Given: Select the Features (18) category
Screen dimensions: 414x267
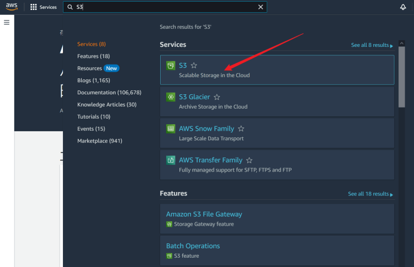Looking at the screenshot, I should click(93, 56).
